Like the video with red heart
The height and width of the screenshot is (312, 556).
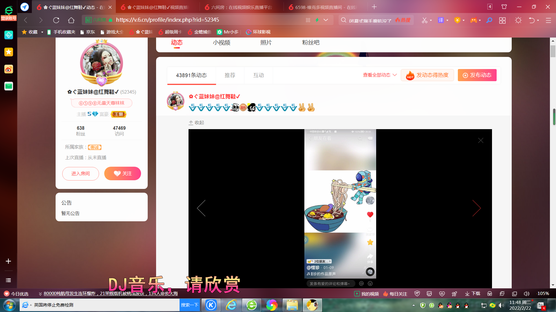pos(370,215)
